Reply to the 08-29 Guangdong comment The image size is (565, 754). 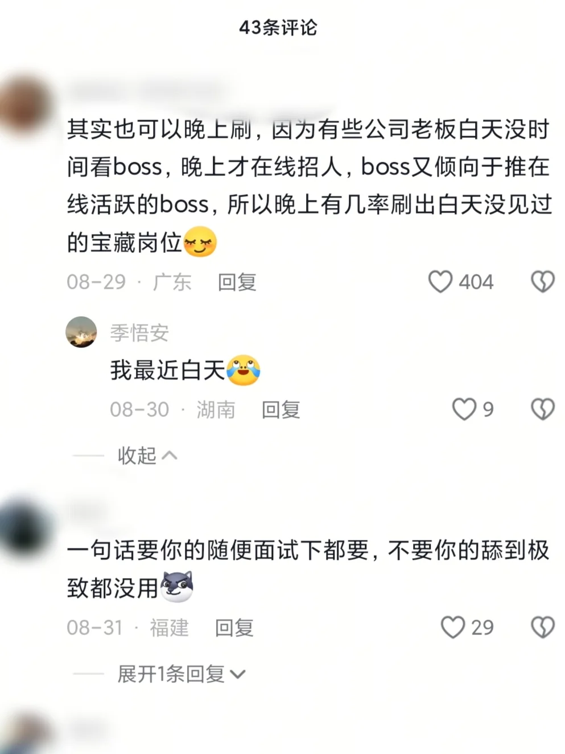point(237,282)
